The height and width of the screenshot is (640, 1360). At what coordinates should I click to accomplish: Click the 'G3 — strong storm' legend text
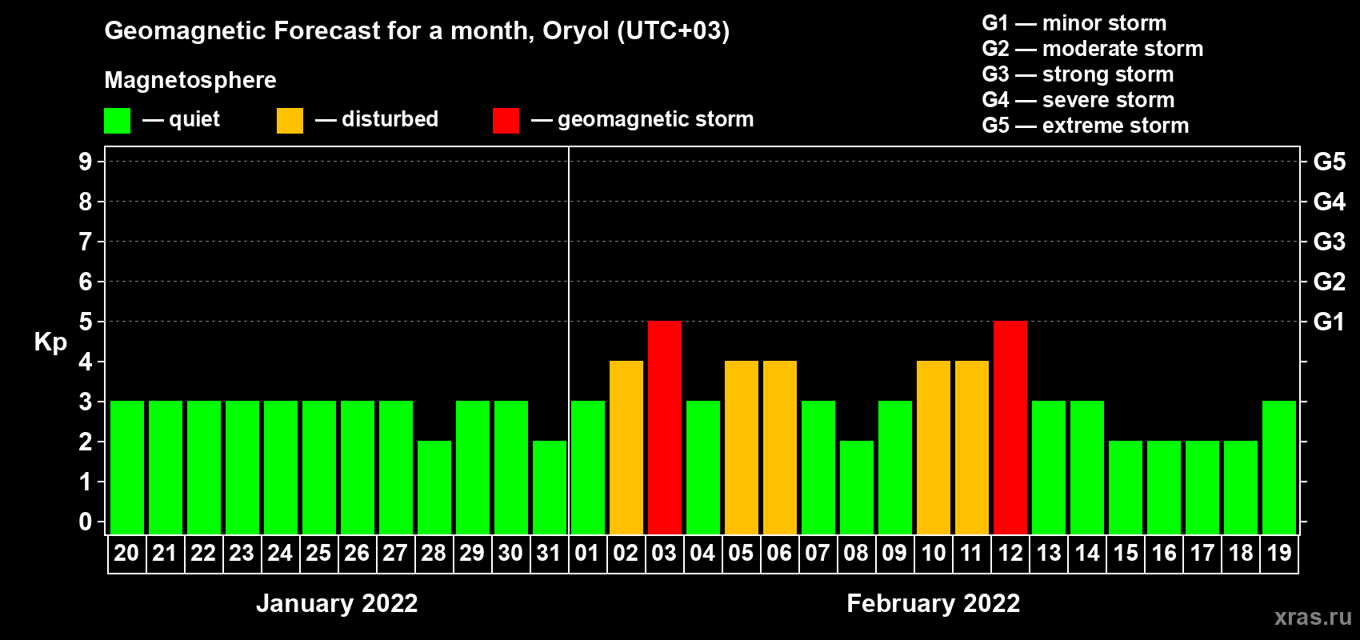[x=1078, y=74]
